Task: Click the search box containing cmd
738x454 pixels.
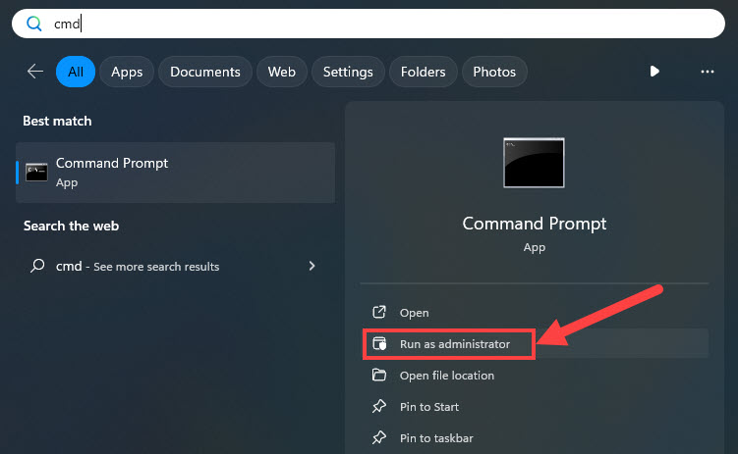Action: pos(369,24)
